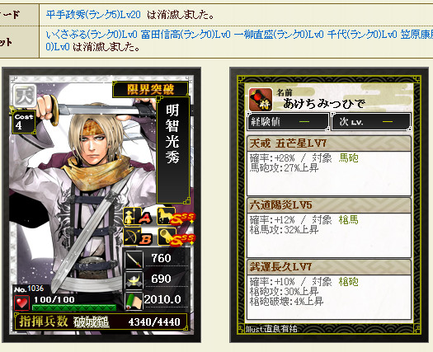Click the 将 general badge icon
The image size is (433, 352).
(261, 100)
